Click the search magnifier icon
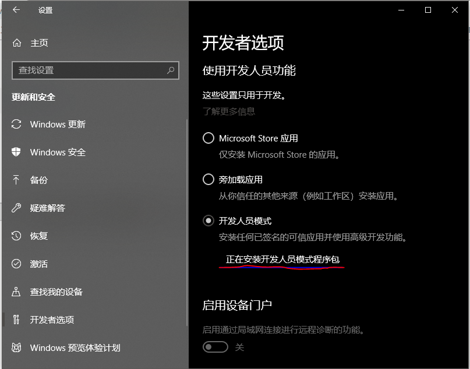Image resolution: width=470 pixels, height=369 pixels. point(171,70)
